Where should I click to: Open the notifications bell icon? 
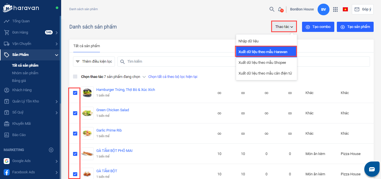280,9
